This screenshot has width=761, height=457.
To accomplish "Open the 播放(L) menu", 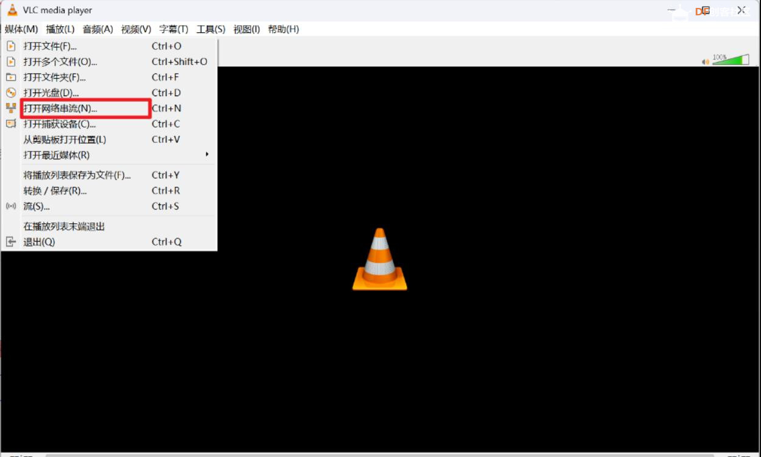I will click(60, 29).
